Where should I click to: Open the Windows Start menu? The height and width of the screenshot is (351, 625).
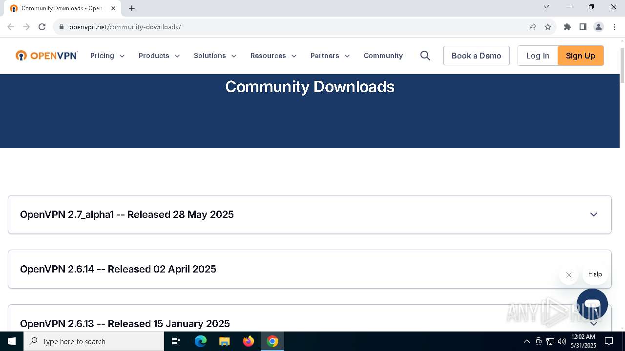point(12,341)
